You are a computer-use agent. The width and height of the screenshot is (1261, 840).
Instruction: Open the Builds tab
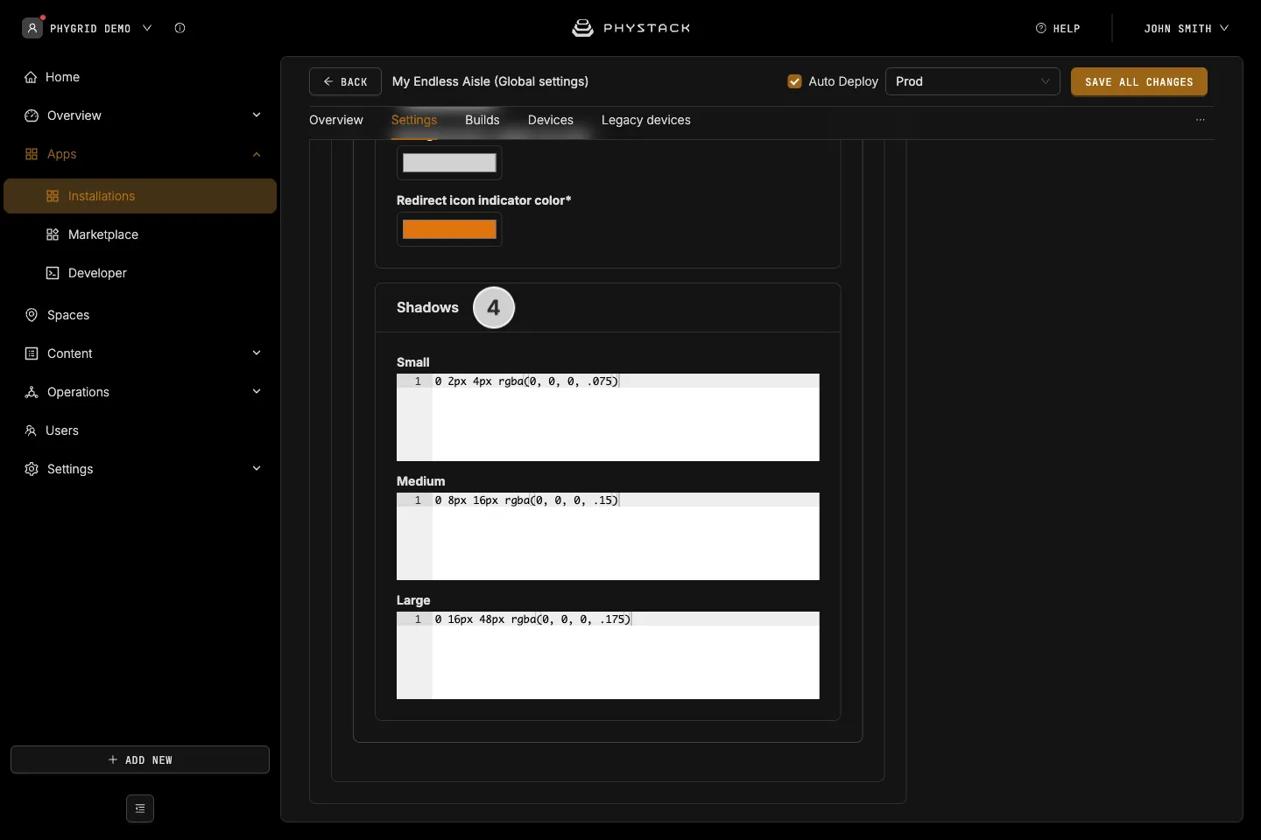tap(483, 120)
